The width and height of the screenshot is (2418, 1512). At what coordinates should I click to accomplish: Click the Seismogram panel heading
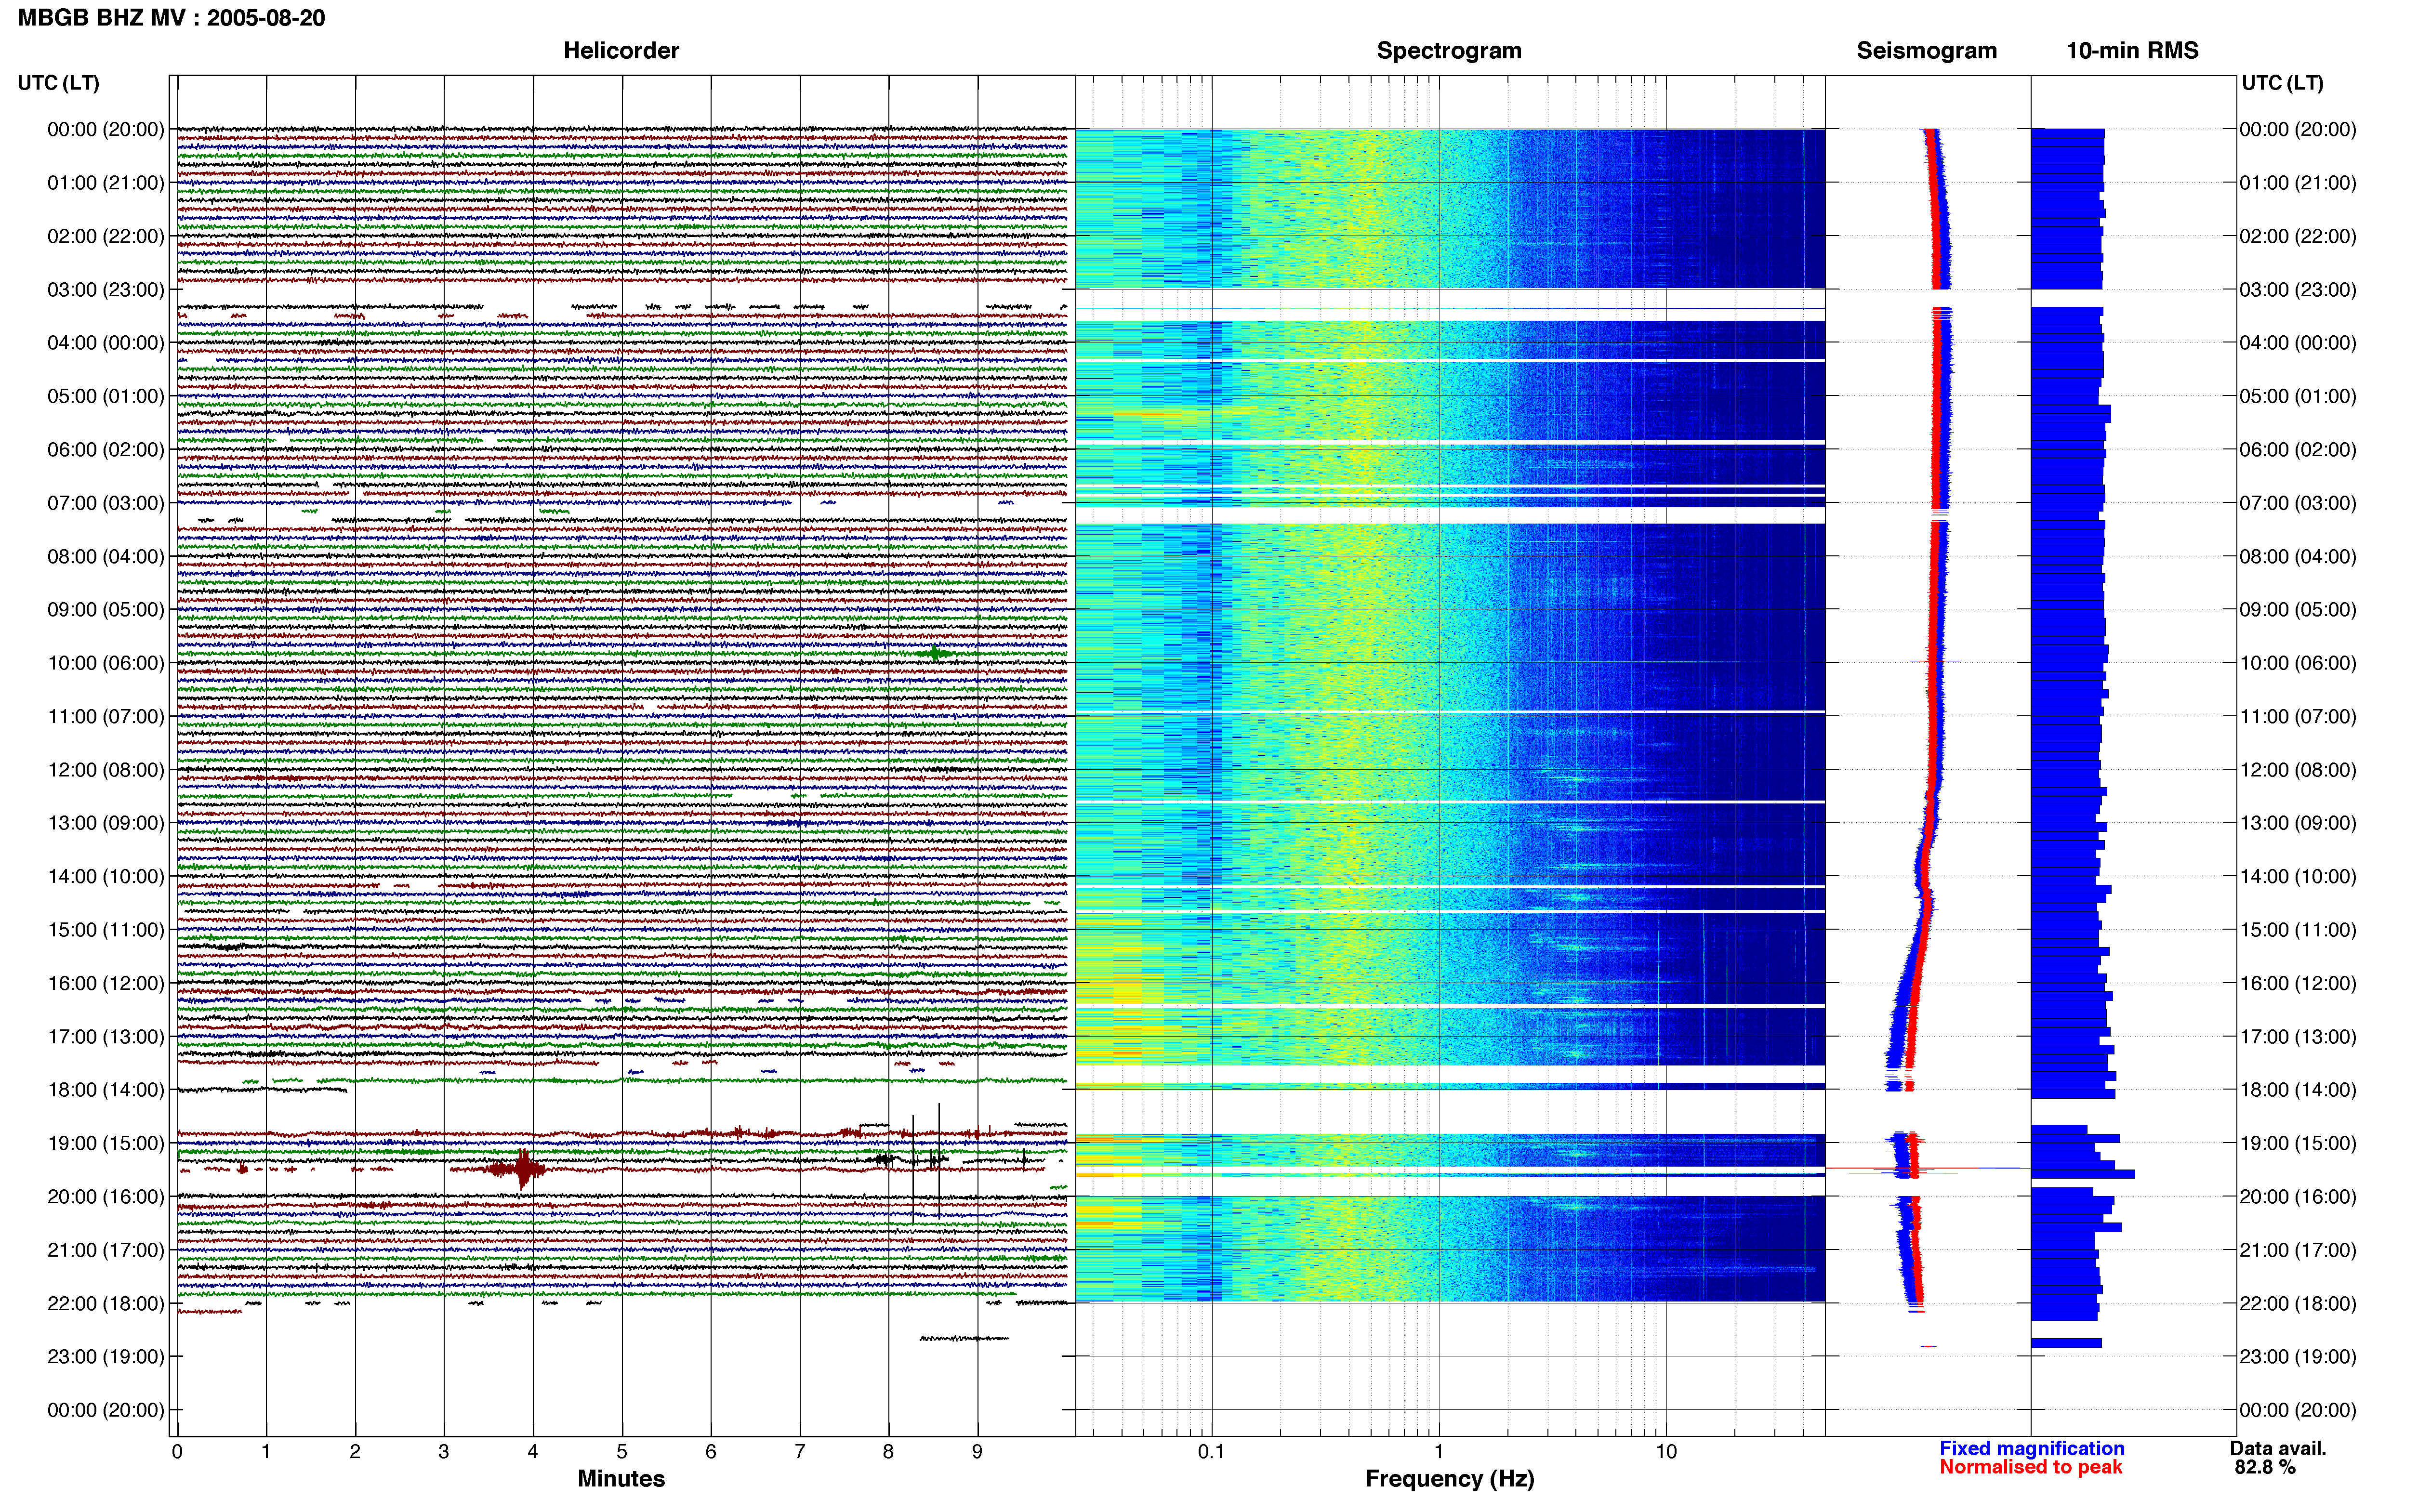pyautogui.click(x=1926, y=51)
